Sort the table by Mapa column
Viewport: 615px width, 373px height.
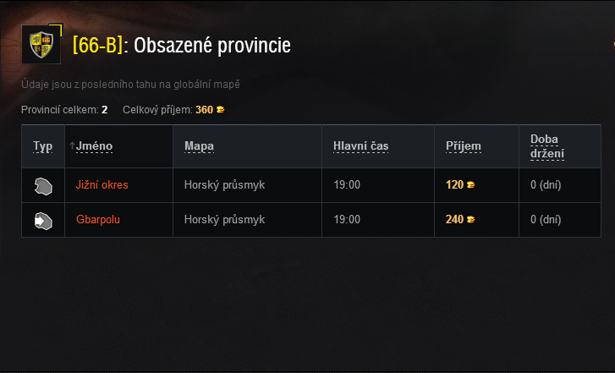[200, 146]
